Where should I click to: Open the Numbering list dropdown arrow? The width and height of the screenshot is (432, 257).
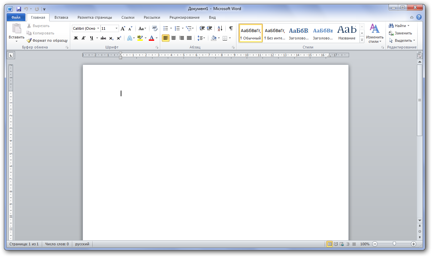183,28
